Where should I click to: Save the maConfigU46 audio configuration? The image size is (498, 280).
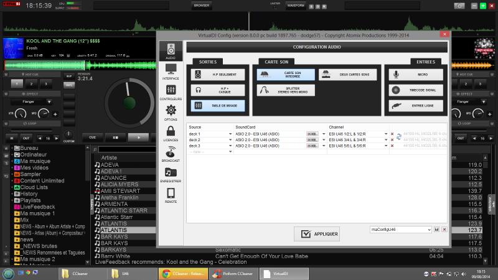tap(437, 230)
